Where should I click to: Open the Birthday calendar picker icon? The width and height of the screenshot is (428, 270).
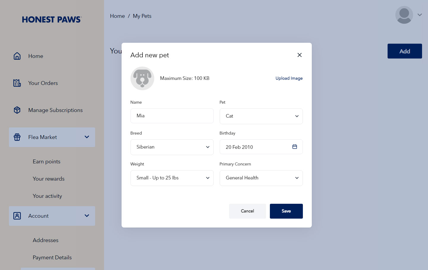(295, 147)
